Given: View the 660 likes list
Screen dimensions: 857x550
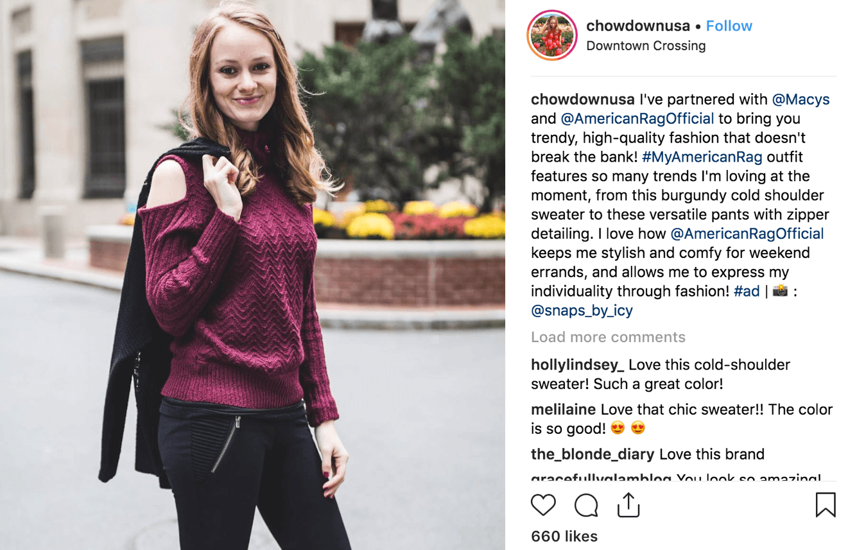Looking at the screenshot, I should click(564, 537).
